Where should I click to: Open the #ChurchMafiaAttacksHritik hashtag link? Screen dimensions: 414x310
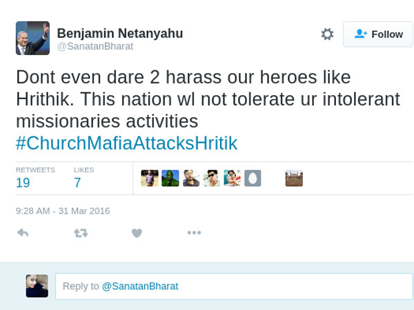pos(126,143)
